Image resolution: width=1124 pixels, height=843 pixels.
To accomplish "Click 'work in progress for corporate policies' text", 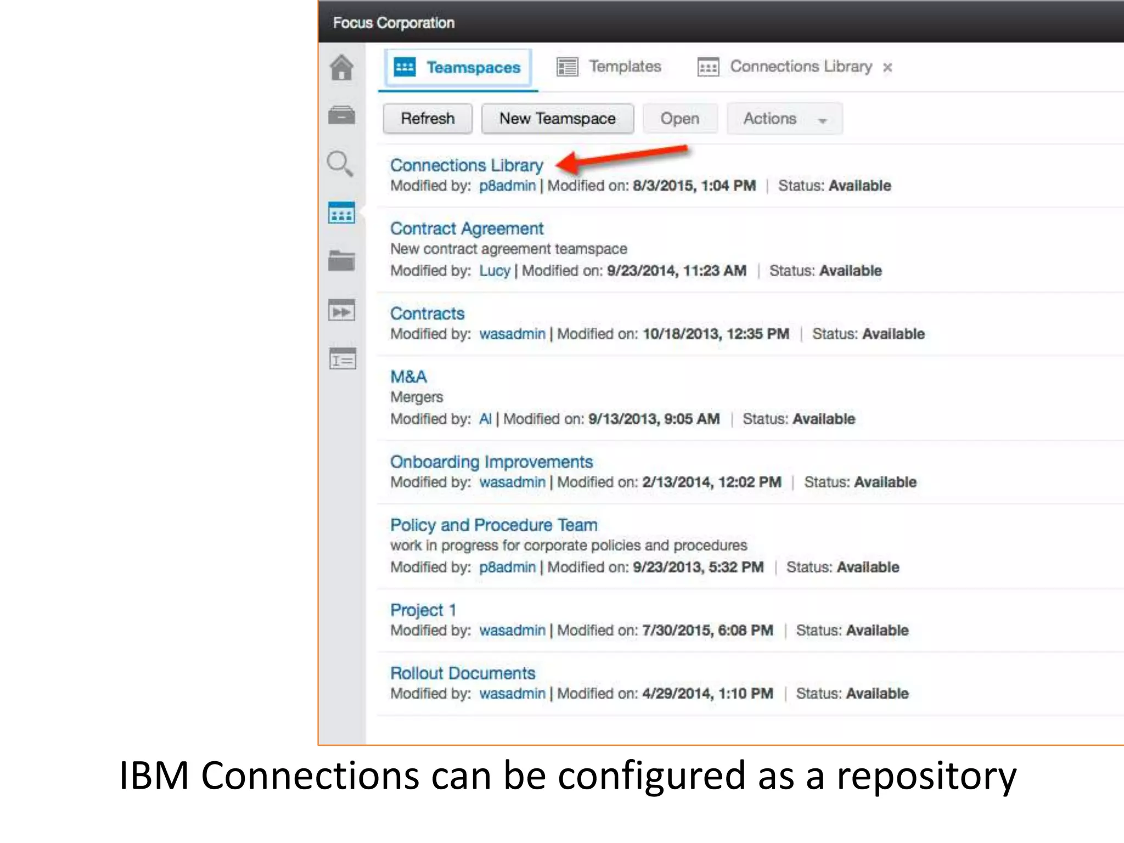I will click(569, 546).
